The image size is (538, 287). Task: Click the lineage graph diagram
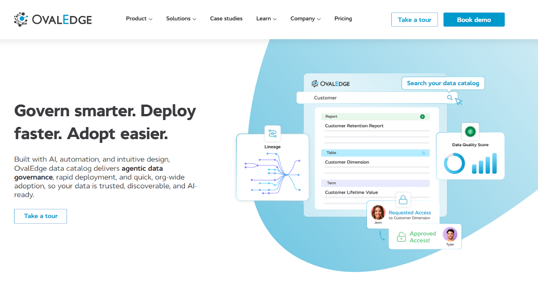click(273, 174)
